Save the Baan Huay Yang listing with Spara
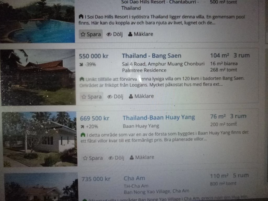Screen dimensions: 268x201 [93, 158]
